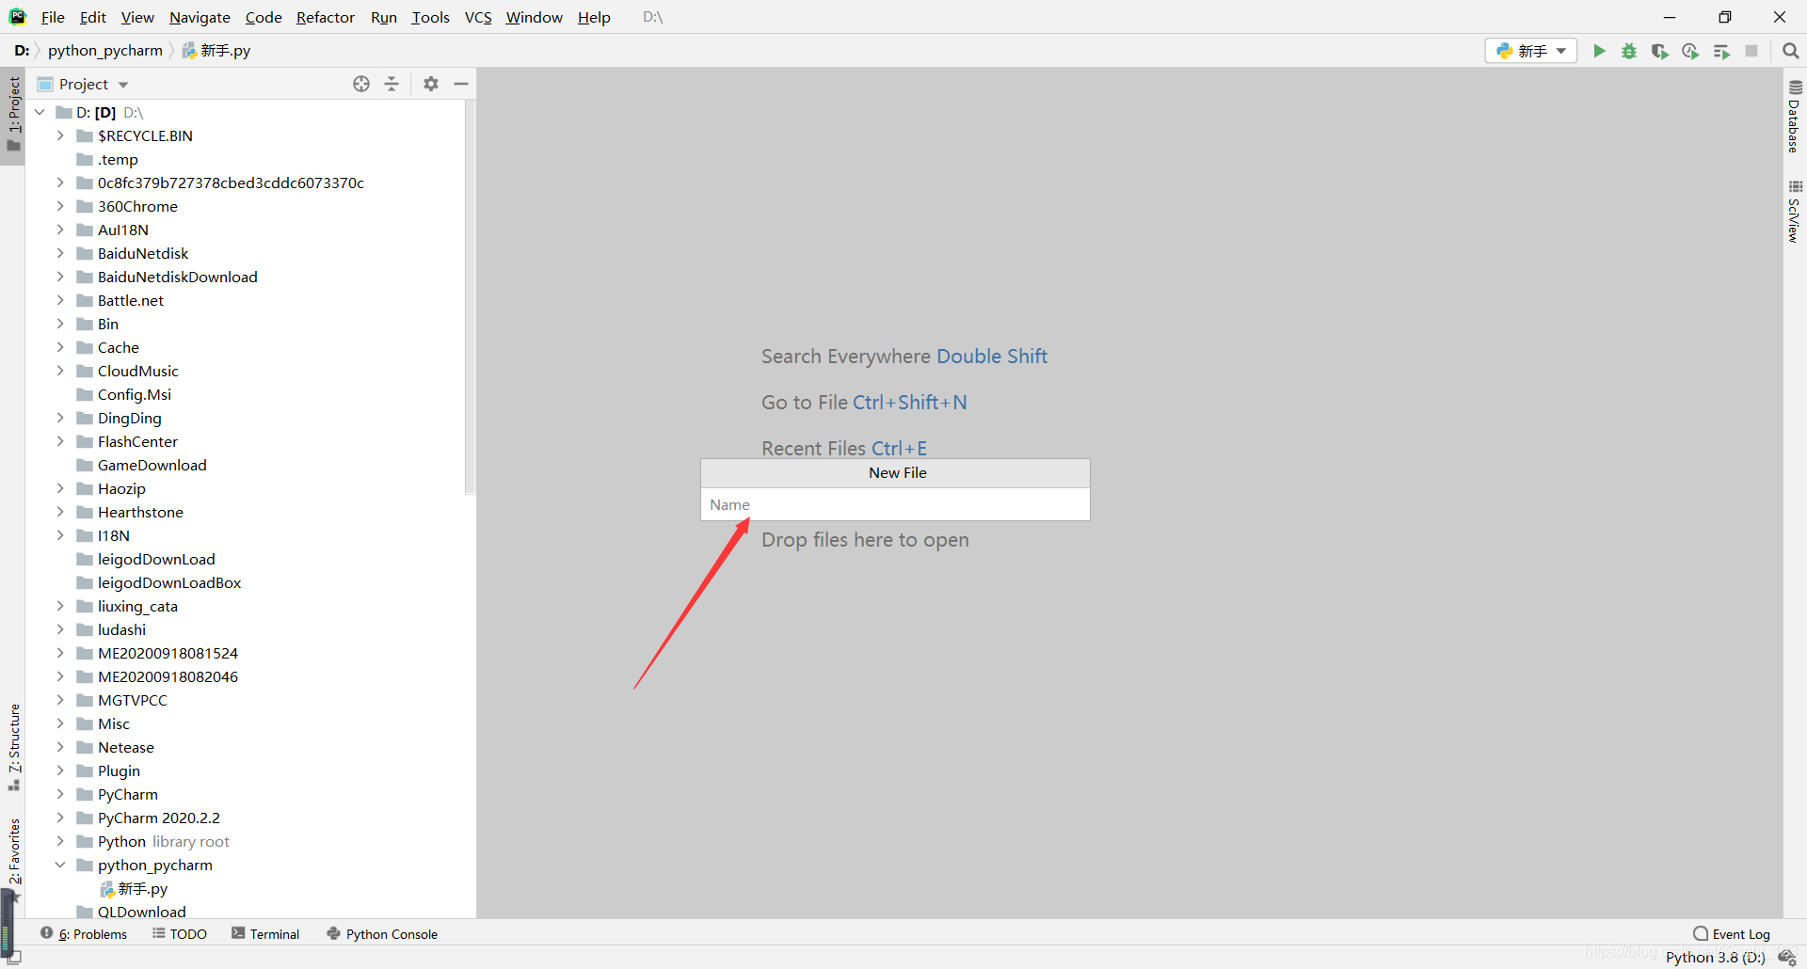Click python_pycharm in the breadcrumb bar

105,51
